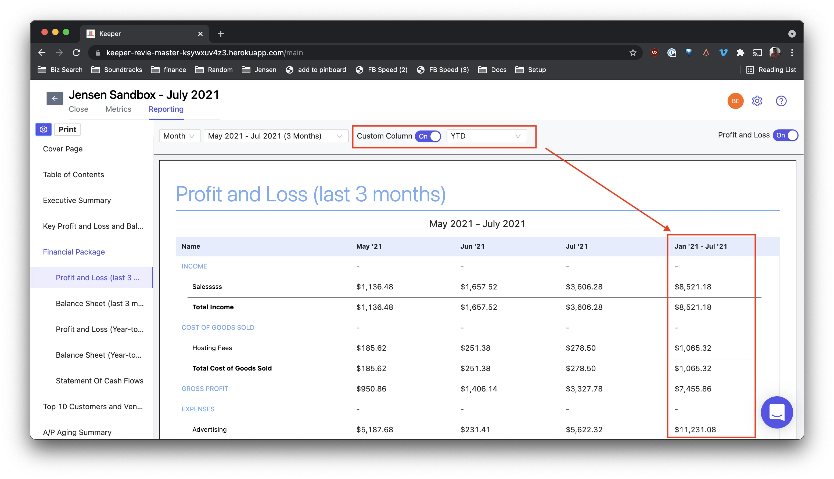Open A/P Aging Summary in the sidebar
This screenshot has width=834, height=479.
pos(77,432)
